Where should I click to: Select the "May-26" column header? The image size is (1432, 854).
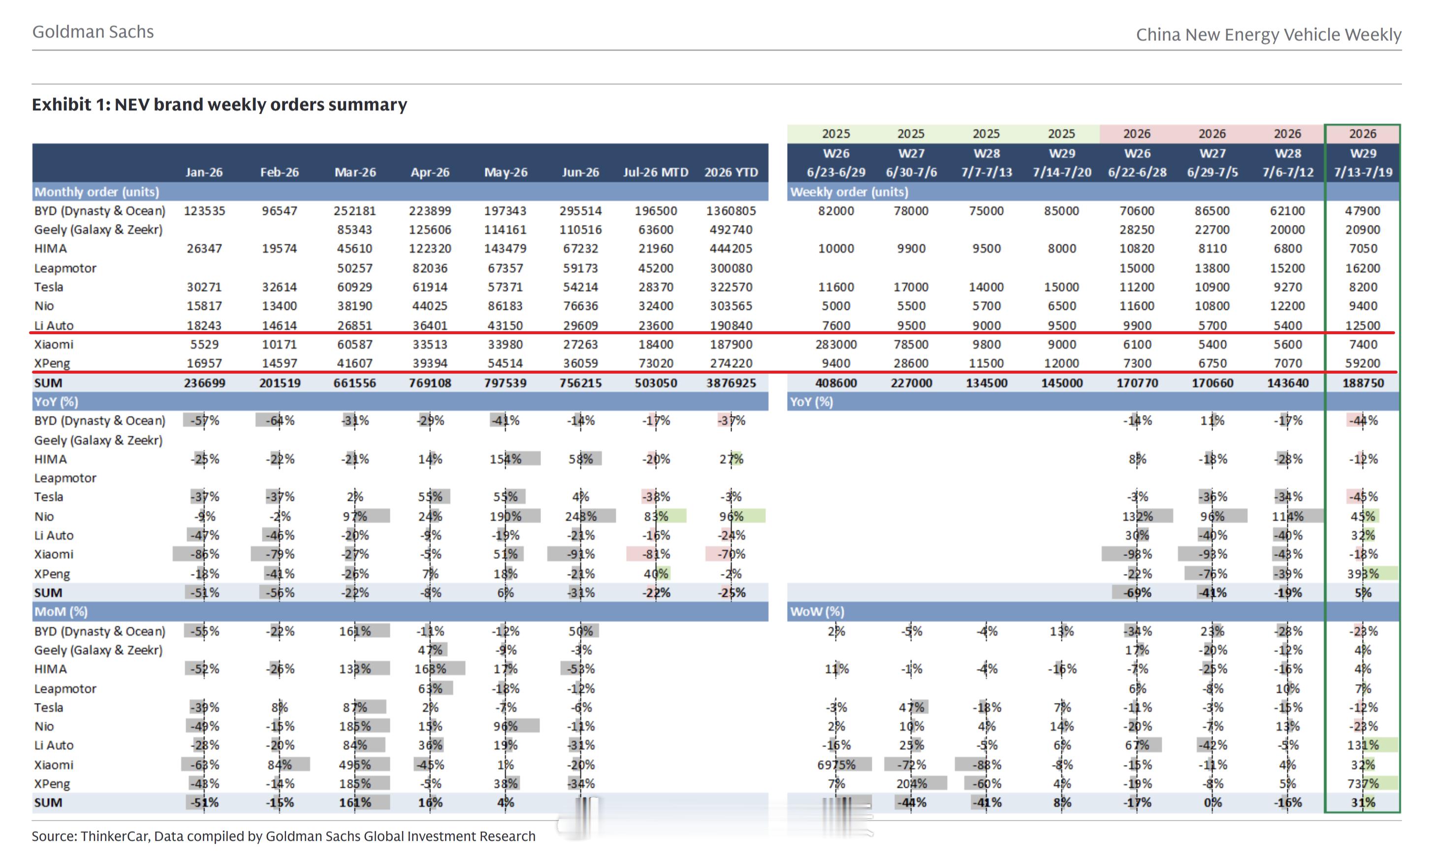(x=506, y=172)
